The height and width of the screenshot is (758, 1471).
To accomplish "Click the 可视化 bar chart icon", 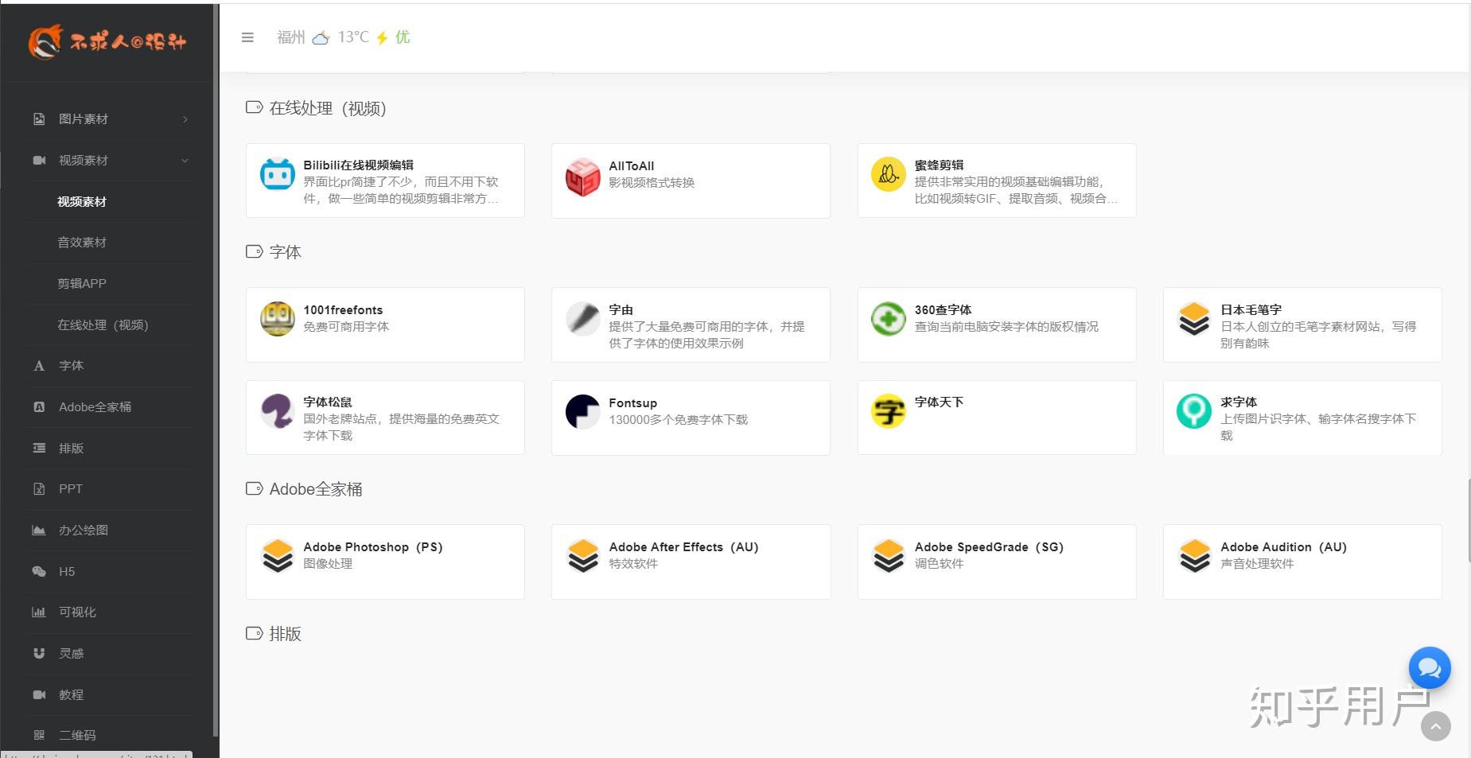I will pyautogui.click(x=39, y=612).
